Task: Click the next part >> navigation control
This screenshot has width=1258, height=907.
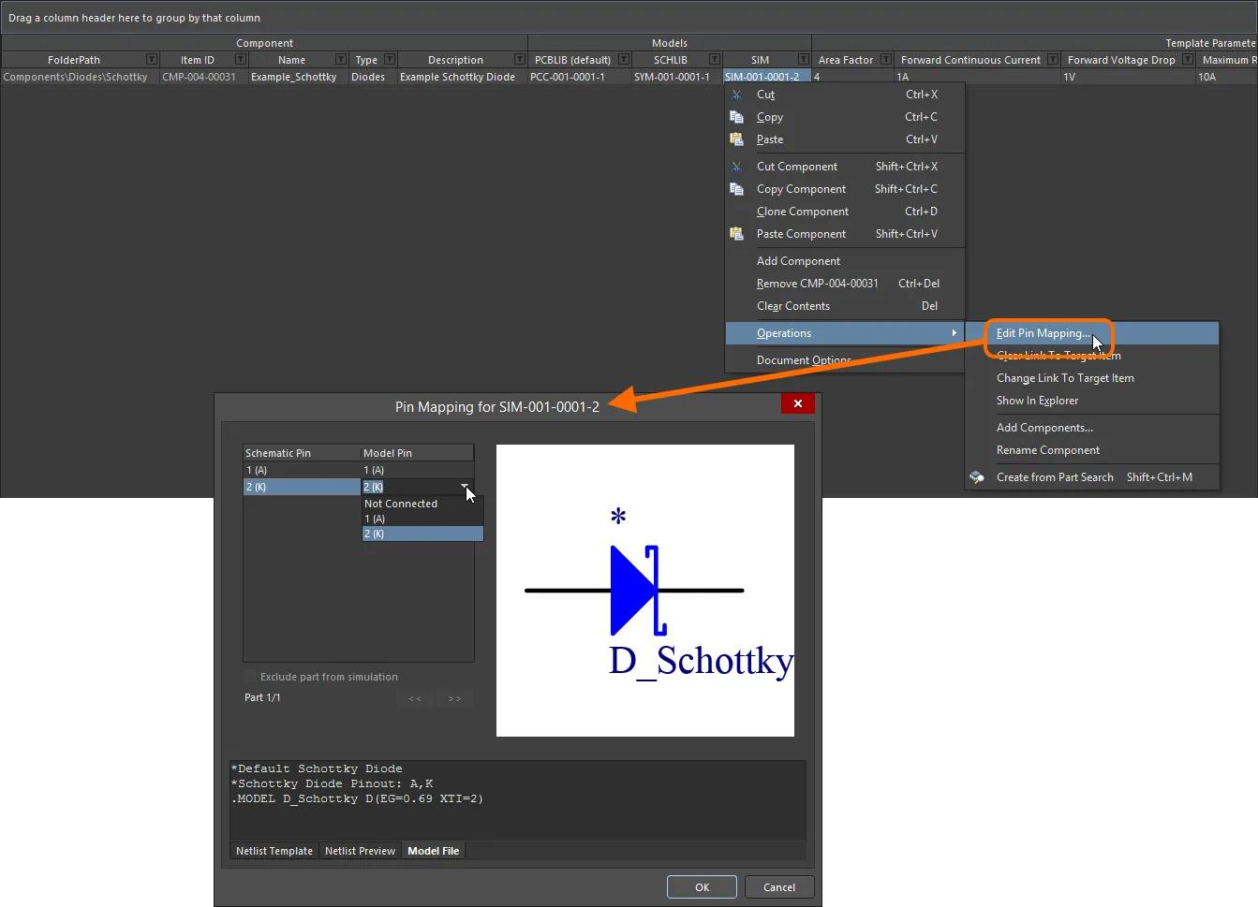Action: 454,698
